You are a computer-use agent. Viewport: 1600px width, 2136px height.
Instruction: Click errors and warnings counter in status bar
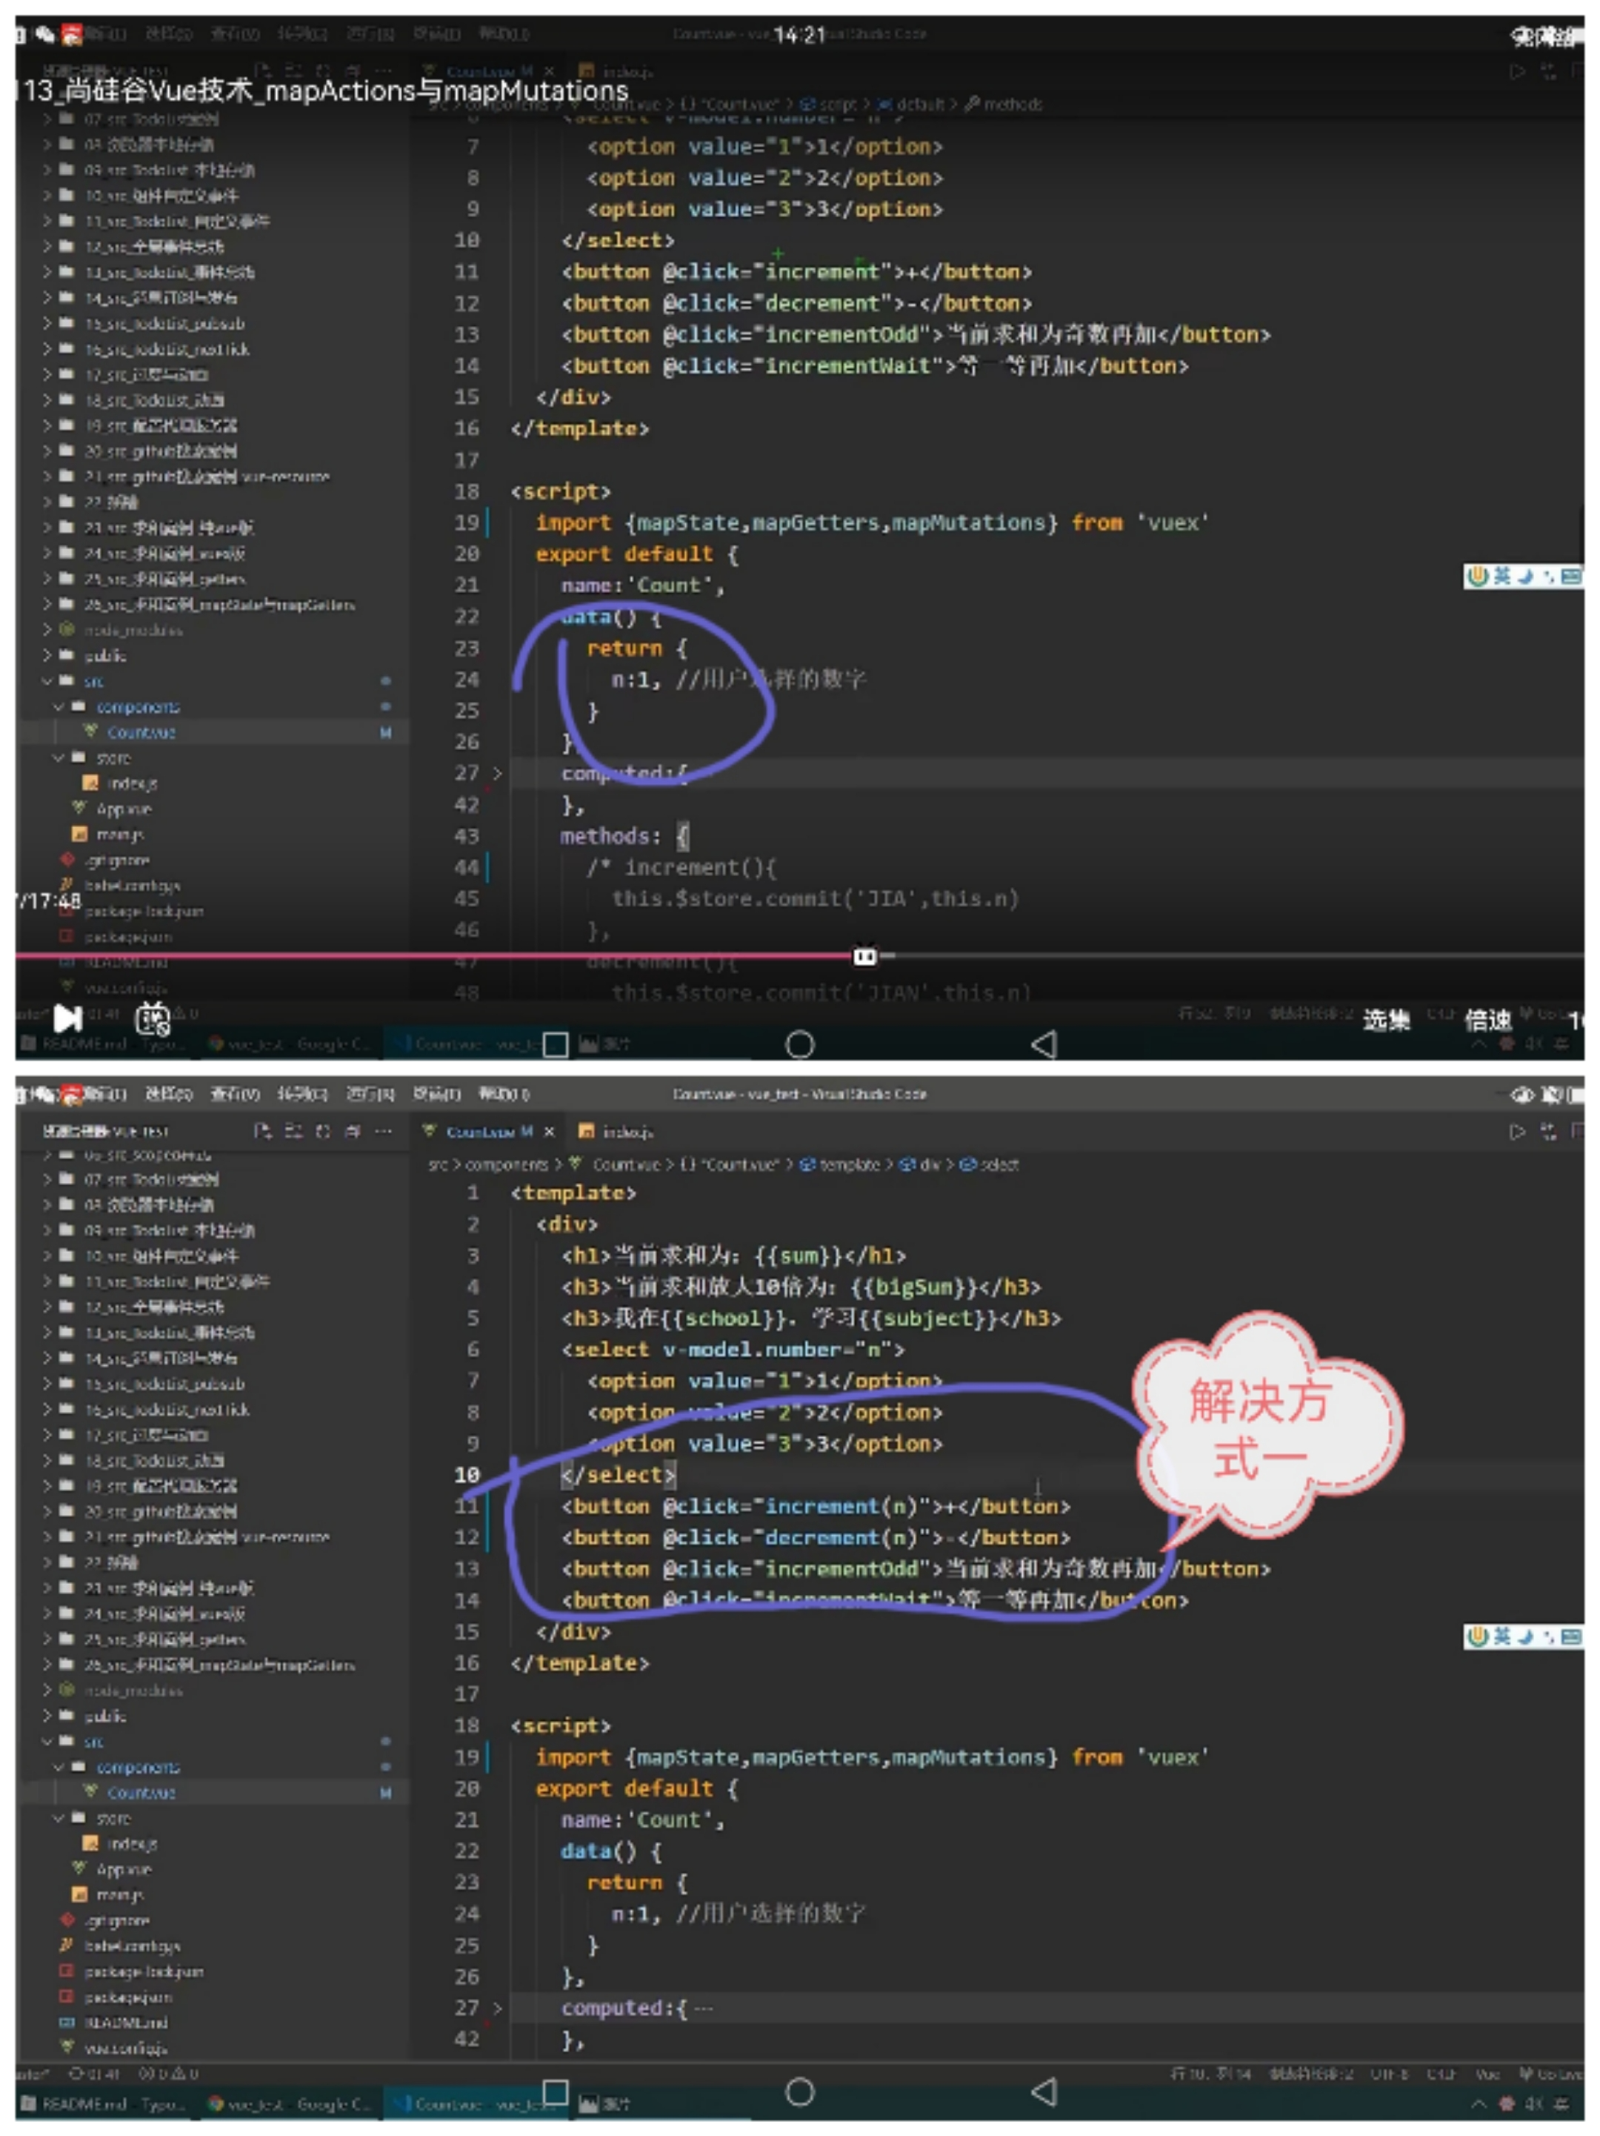point(169,2073)
